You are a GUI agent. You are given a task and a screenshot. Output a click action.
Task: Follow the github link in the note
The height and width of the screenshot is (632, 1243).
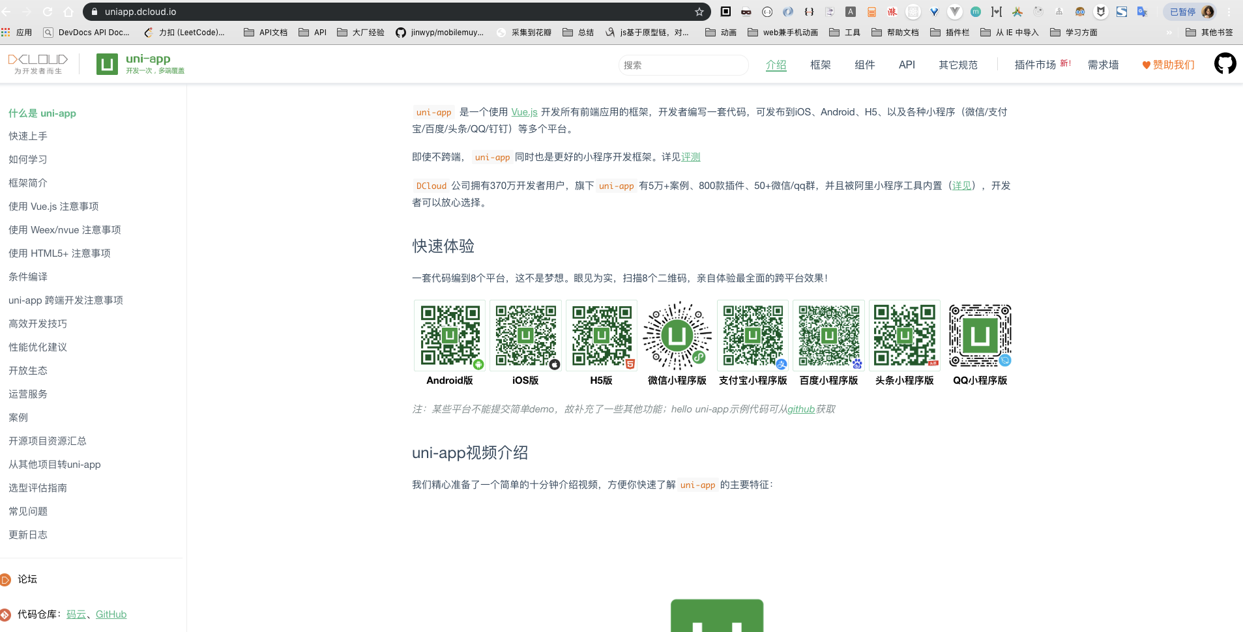[x=801, y=409]
